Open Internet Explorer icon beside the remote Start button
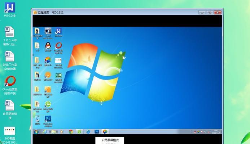Screen dimensions: 250x144 [45, 132]
